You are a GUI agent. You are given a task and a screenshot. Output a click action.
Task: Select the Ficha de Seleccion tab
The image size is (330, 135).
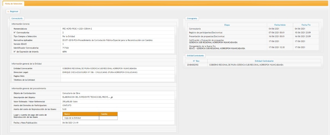[x=13, y=4]
